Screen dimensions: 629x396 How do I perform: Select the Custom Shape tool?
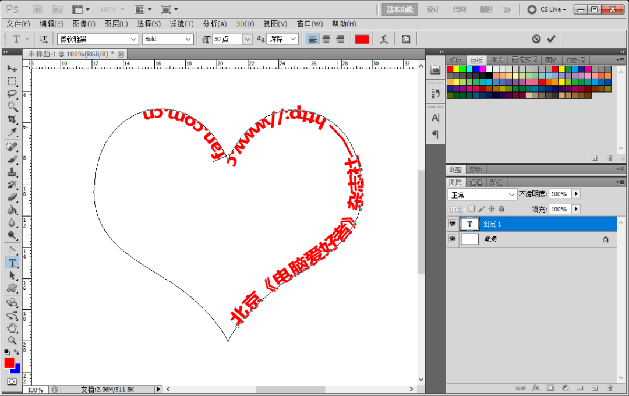[x=12, y=288]
